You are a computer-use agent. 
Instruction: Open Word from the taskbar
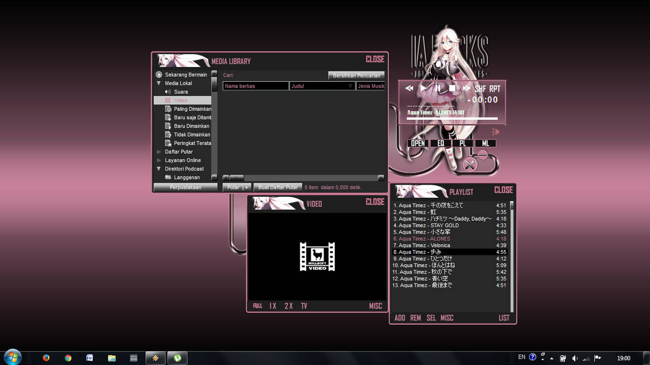coord(89,358)
